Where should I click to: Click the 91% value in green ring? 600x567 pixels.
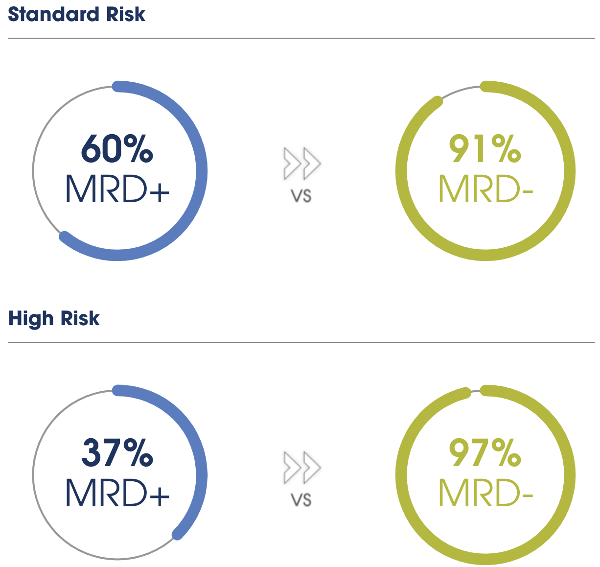(485, 149)
